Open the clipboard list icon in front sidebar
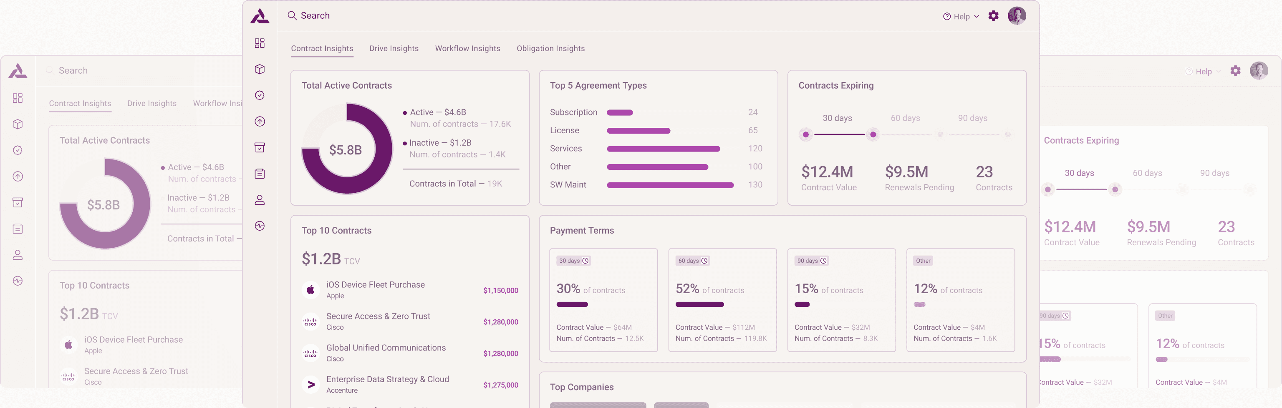This screenshot has width=1282, height=408. 259,174
